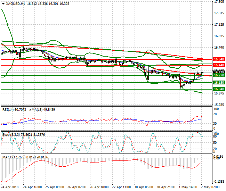Click the 24 Apr 2018 date on time axis
The width and height of the screenshot is (226, 191).
(10, 186)
